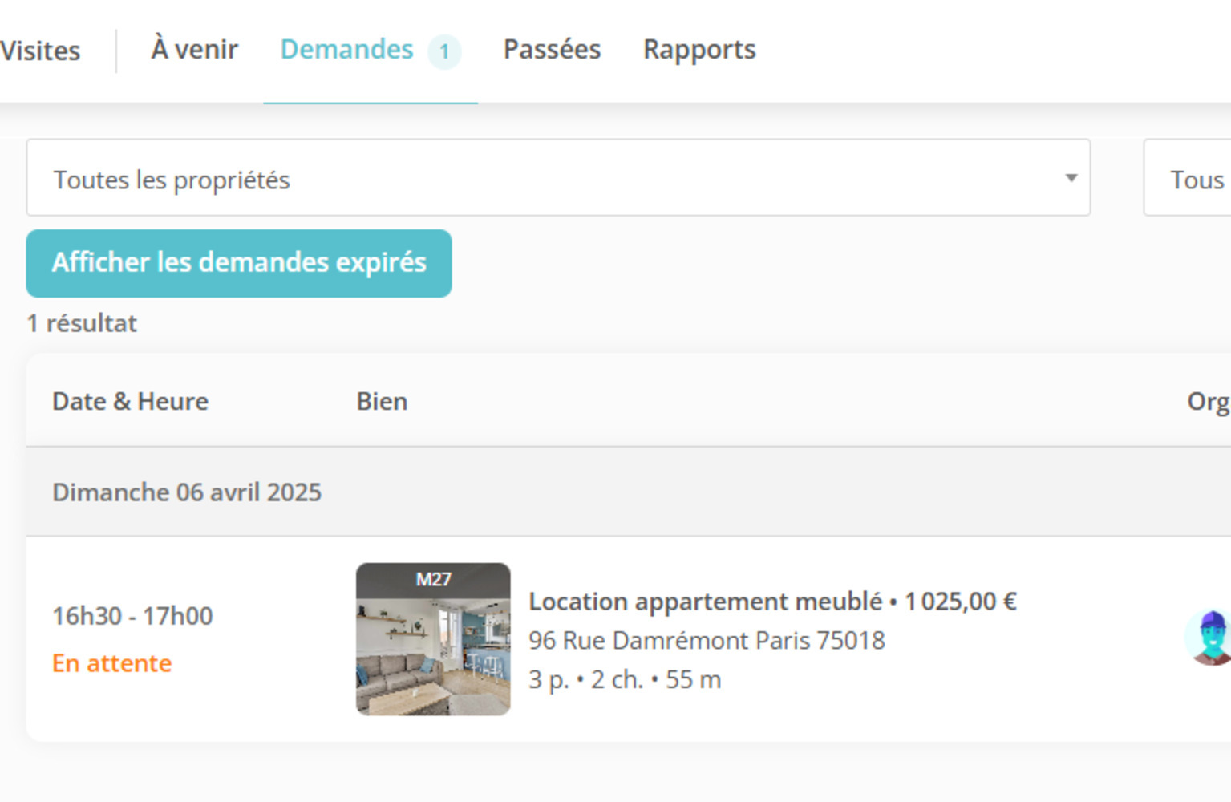Click the En attente status label

pos(111,663)
